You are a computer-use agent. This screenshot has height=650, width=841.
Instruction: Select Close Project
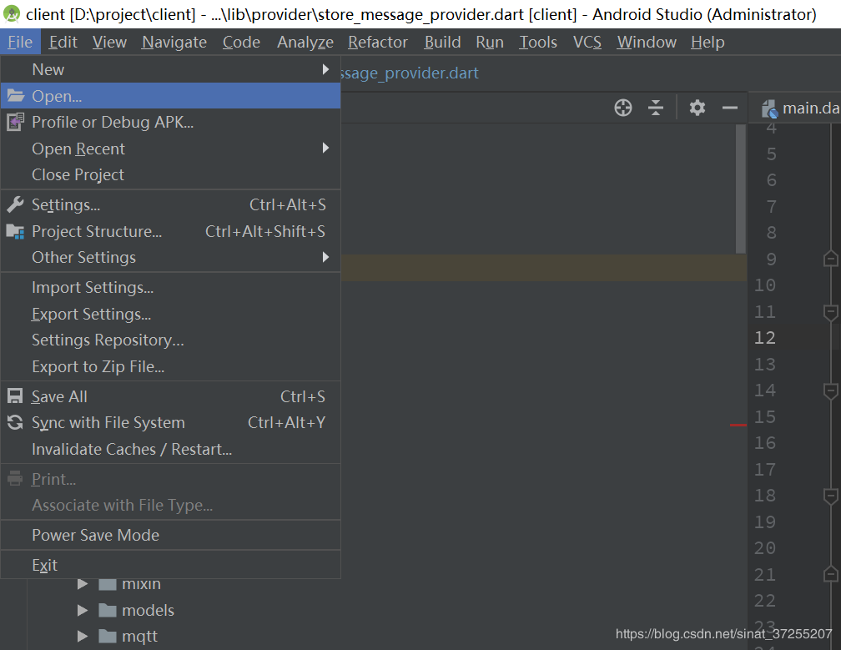pyautogui.click(x=170, y=175)
